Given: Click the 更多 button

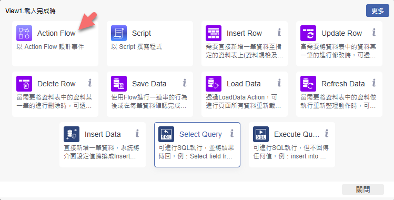Looking at the screenshot, I should [377, 11].
